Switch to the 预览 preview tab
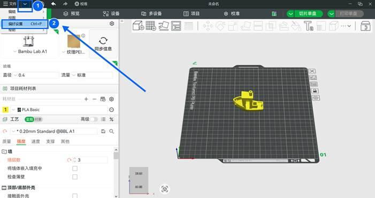Screen dimensions: 375x198 pos(71,13)
